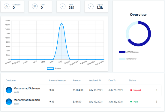Toggle the AWS Cleanup legend entry
This screenshot has width=165, height=112.
129,52
